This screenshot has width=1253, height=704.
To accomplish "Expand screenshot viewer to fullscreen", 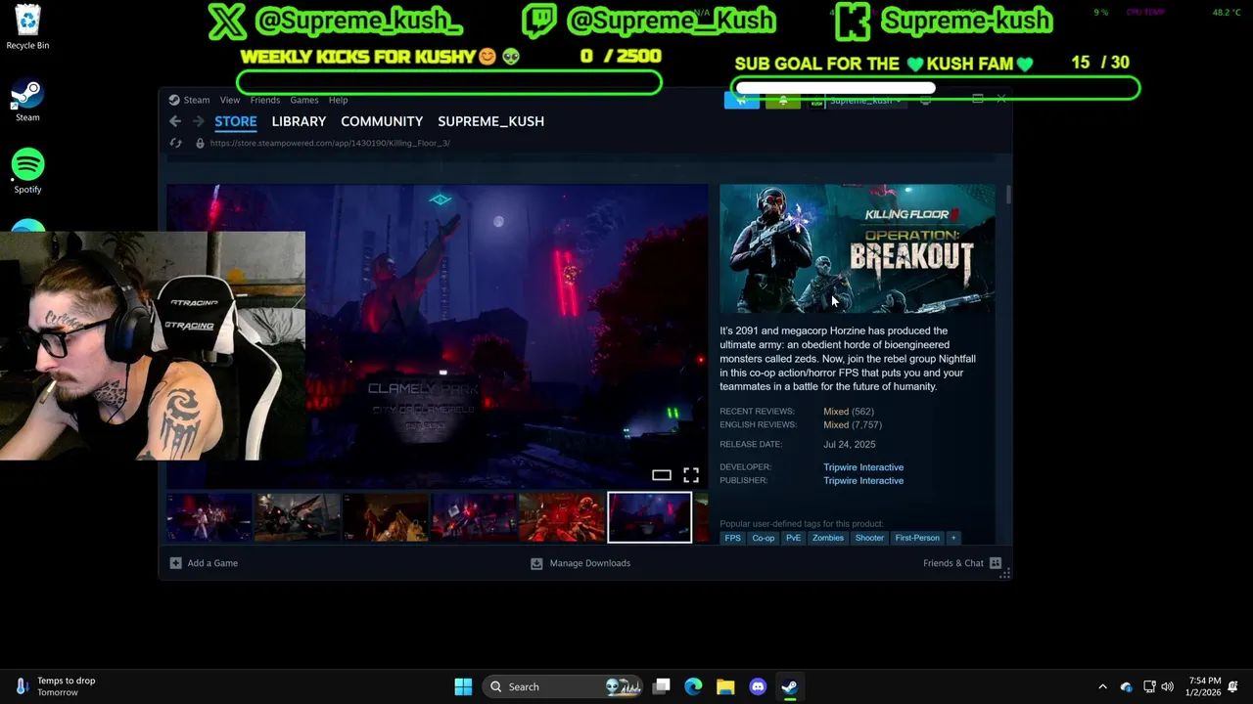I will (691, 475).
